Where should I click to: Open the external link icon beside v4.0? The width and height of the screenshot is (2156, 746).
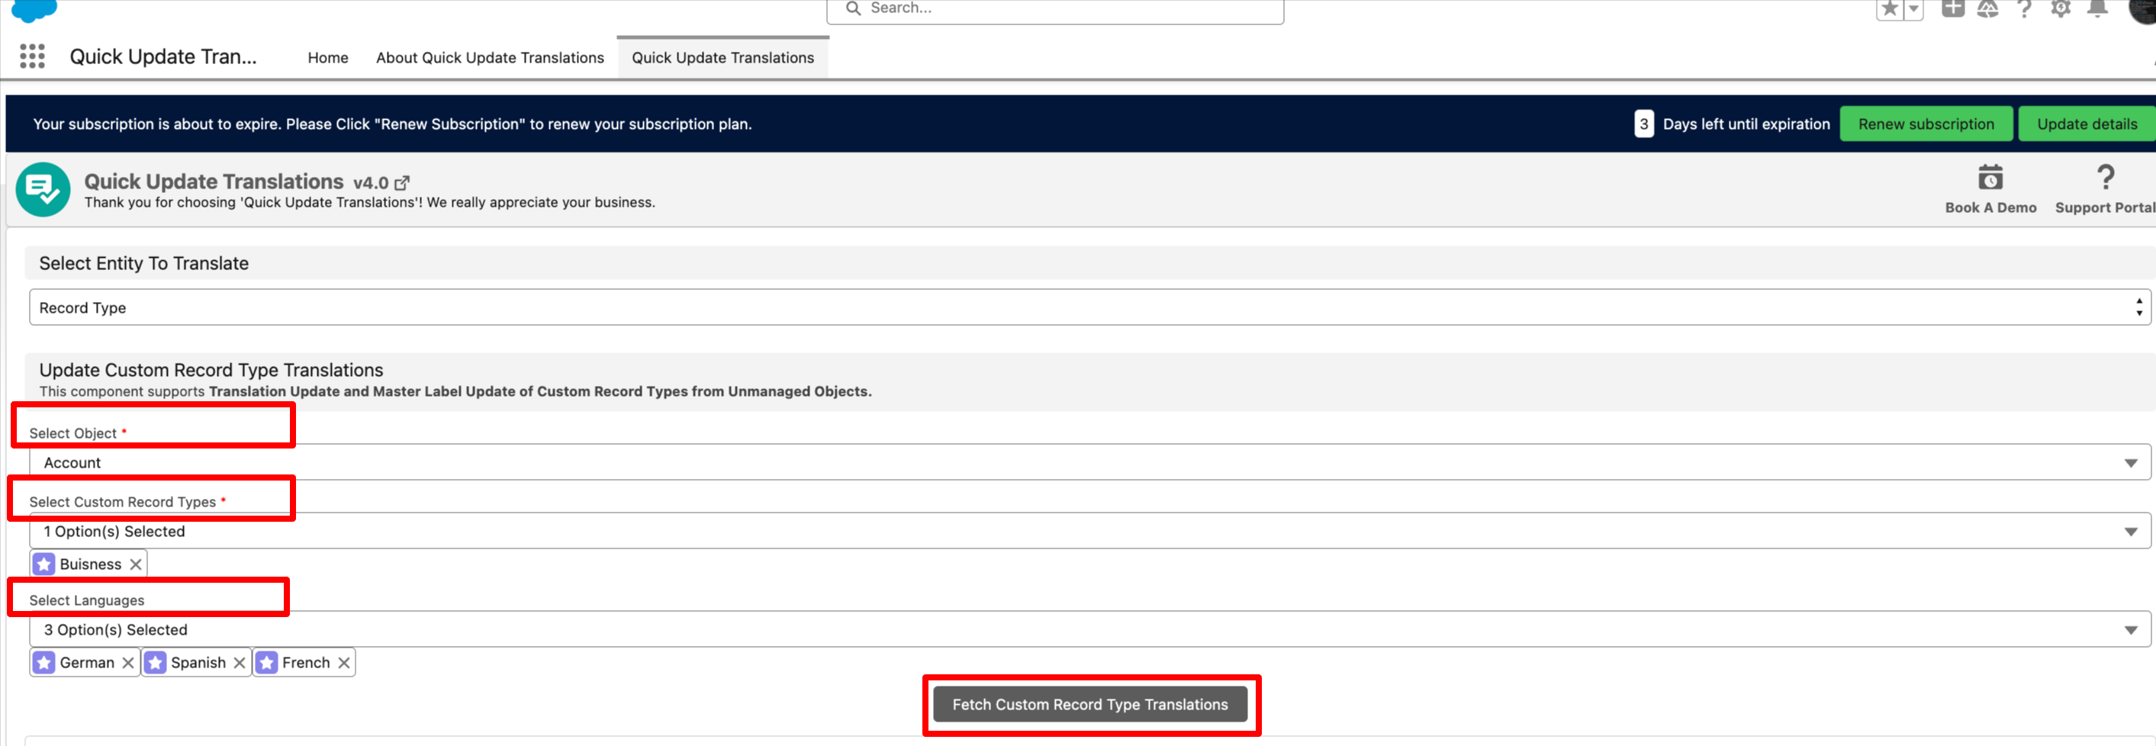403,182
